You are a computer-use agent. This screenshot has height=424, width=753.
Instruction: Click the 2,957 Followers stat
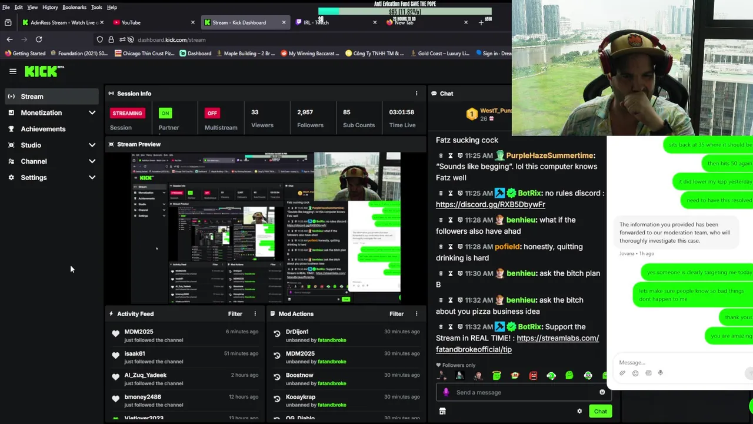(310, 118)
